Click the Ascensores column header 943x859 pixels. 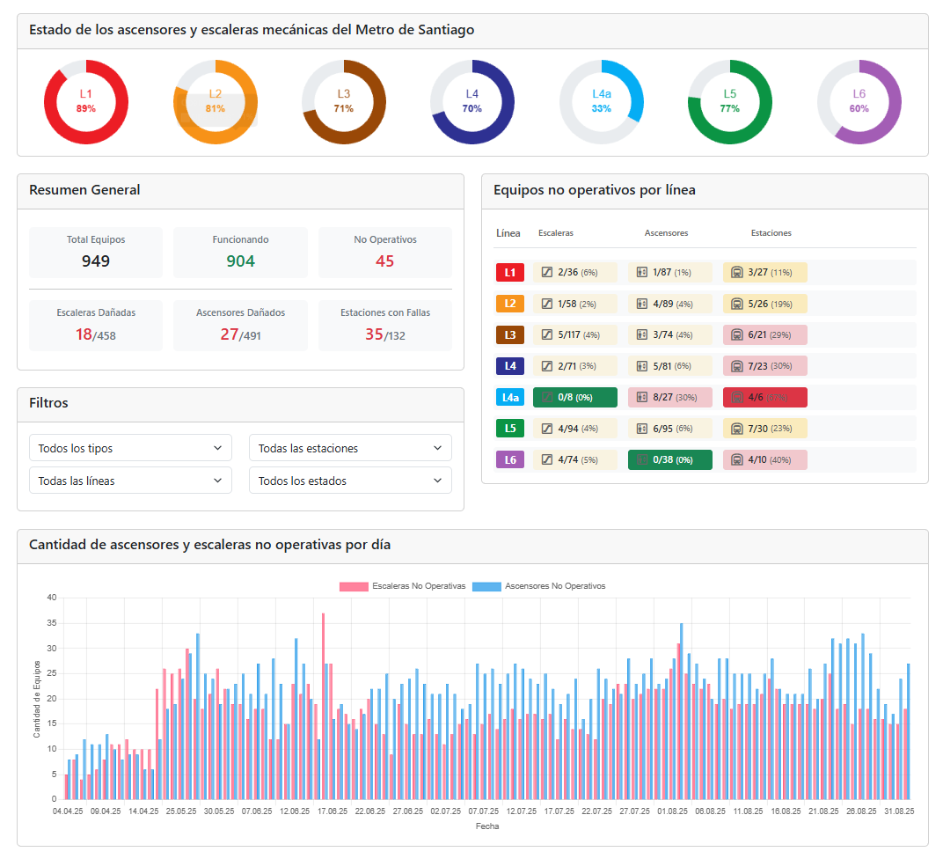pyautogui.click(x=667, y=233)
